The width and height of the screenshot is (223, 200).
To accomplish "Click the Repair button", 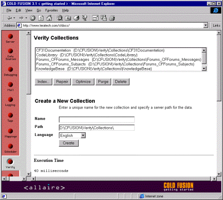I will tap(62, 82).
